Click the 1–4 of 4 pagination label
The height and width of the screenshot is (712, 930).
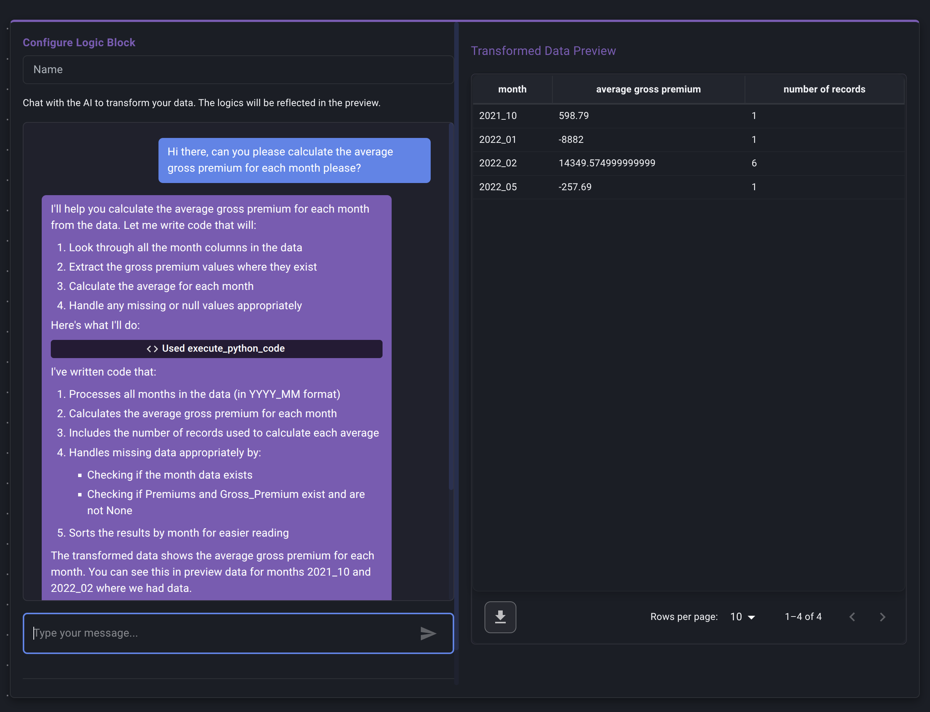pos(803,617)
